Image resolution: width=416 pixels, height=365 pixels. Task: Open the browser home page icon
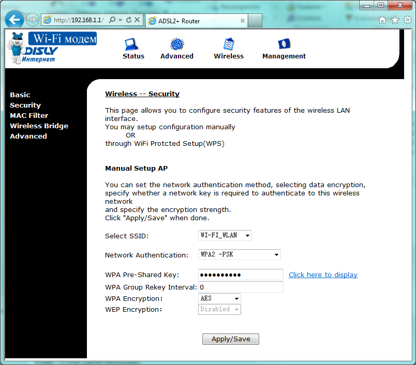(382, 20)
